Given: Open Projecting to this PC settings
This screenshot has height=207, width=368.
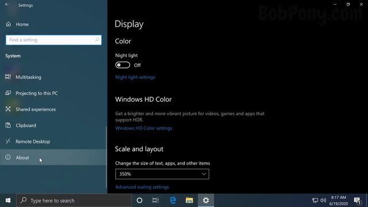Looking at the screenshot, I should click(x=53, y=93).
